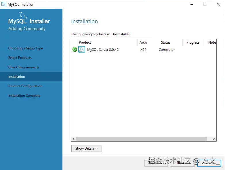
Task: Open the Check Requirements step
Action: 24,67
